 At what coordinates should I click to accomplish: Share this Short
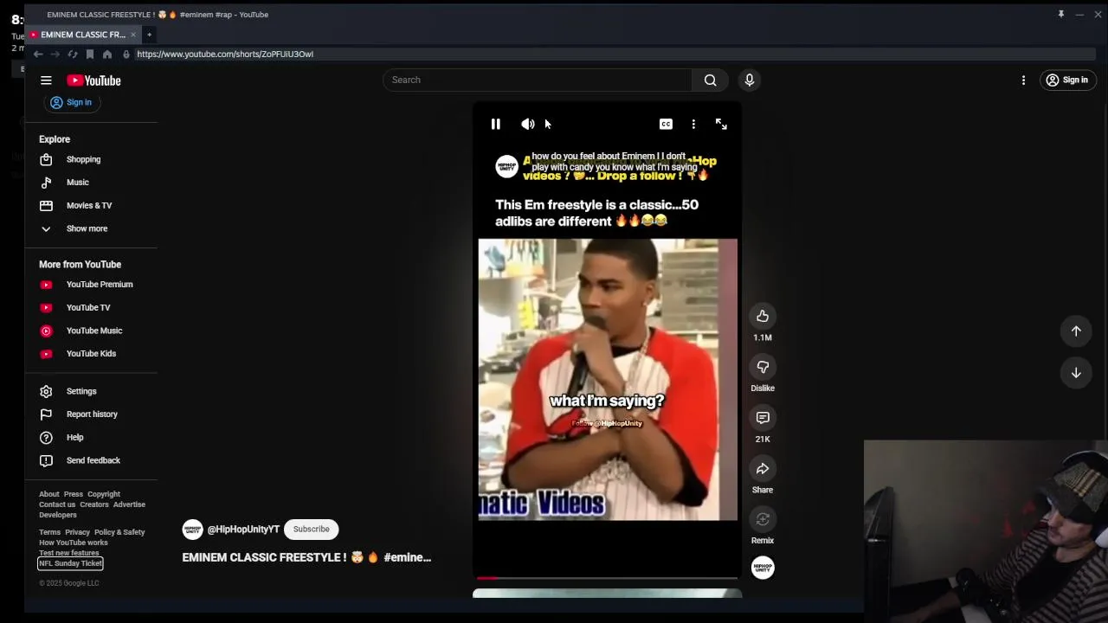pyautogui.click(x=763, y=468)
